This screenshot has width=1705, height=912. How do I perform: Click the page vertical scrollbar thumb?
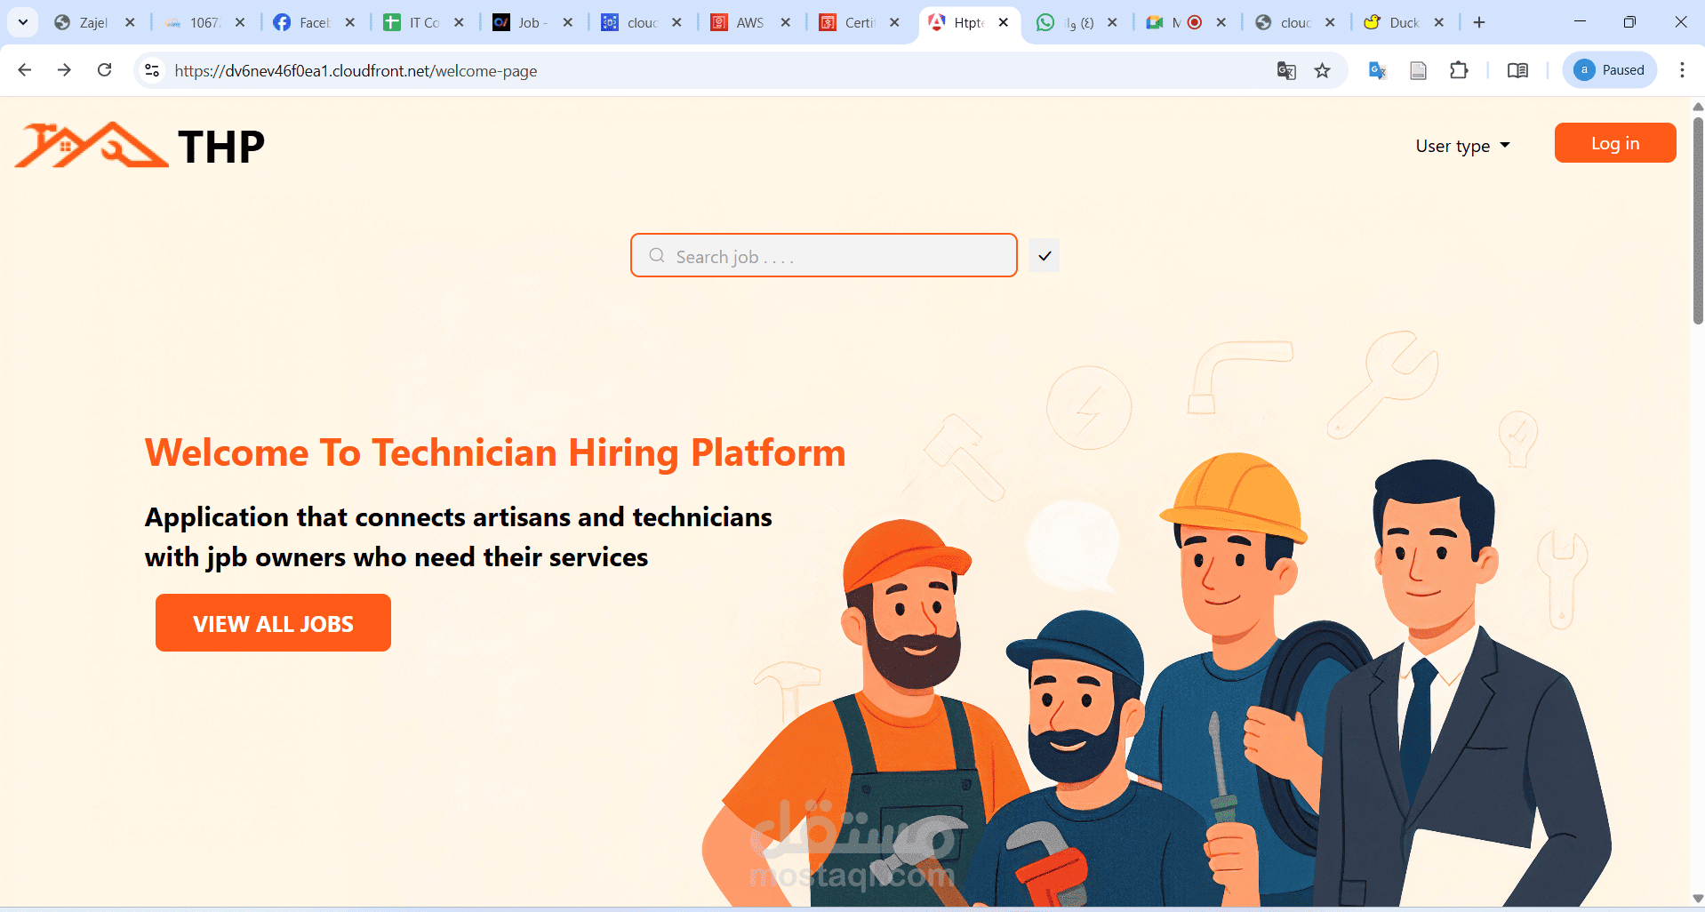tap(1698, 220)
